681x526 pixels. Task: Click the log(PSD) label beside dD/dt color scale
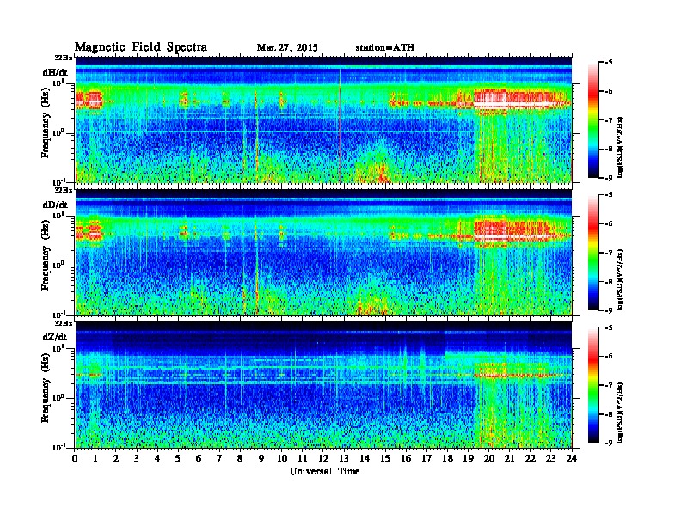coord(621,279)
